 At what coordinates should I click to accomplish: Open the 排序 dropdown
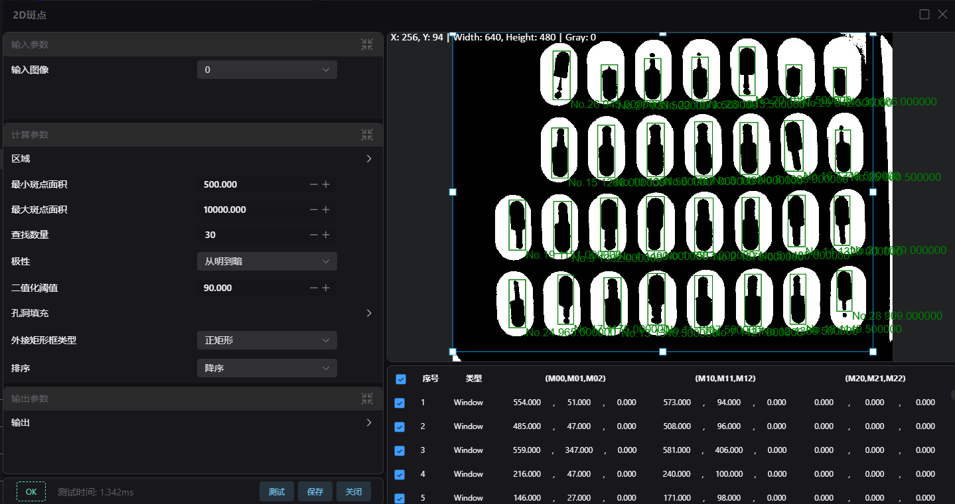(267, 368)
